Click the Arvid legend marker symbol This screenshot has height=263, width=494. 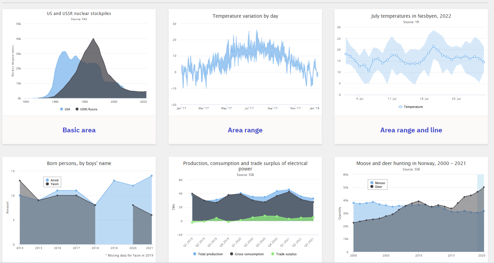(x=48, y=180)
